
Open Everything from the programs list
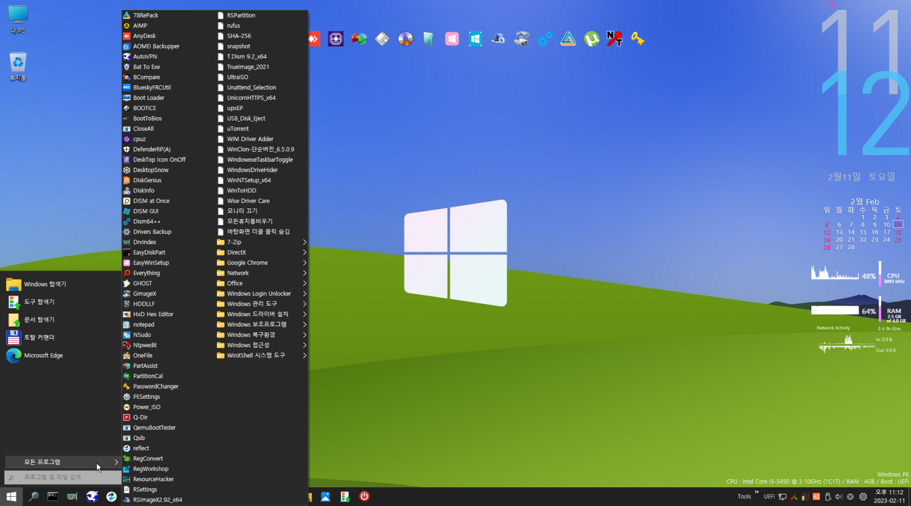[168, 273]
